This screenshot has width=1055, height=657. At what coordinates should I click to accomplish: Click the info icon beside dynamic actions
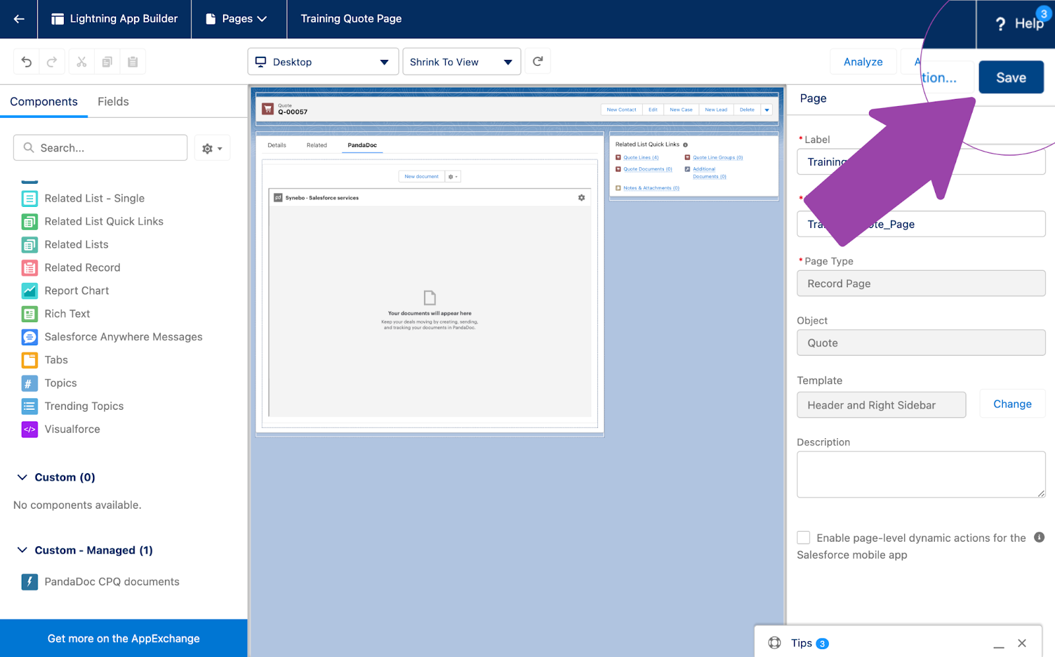pos(1039,537)
